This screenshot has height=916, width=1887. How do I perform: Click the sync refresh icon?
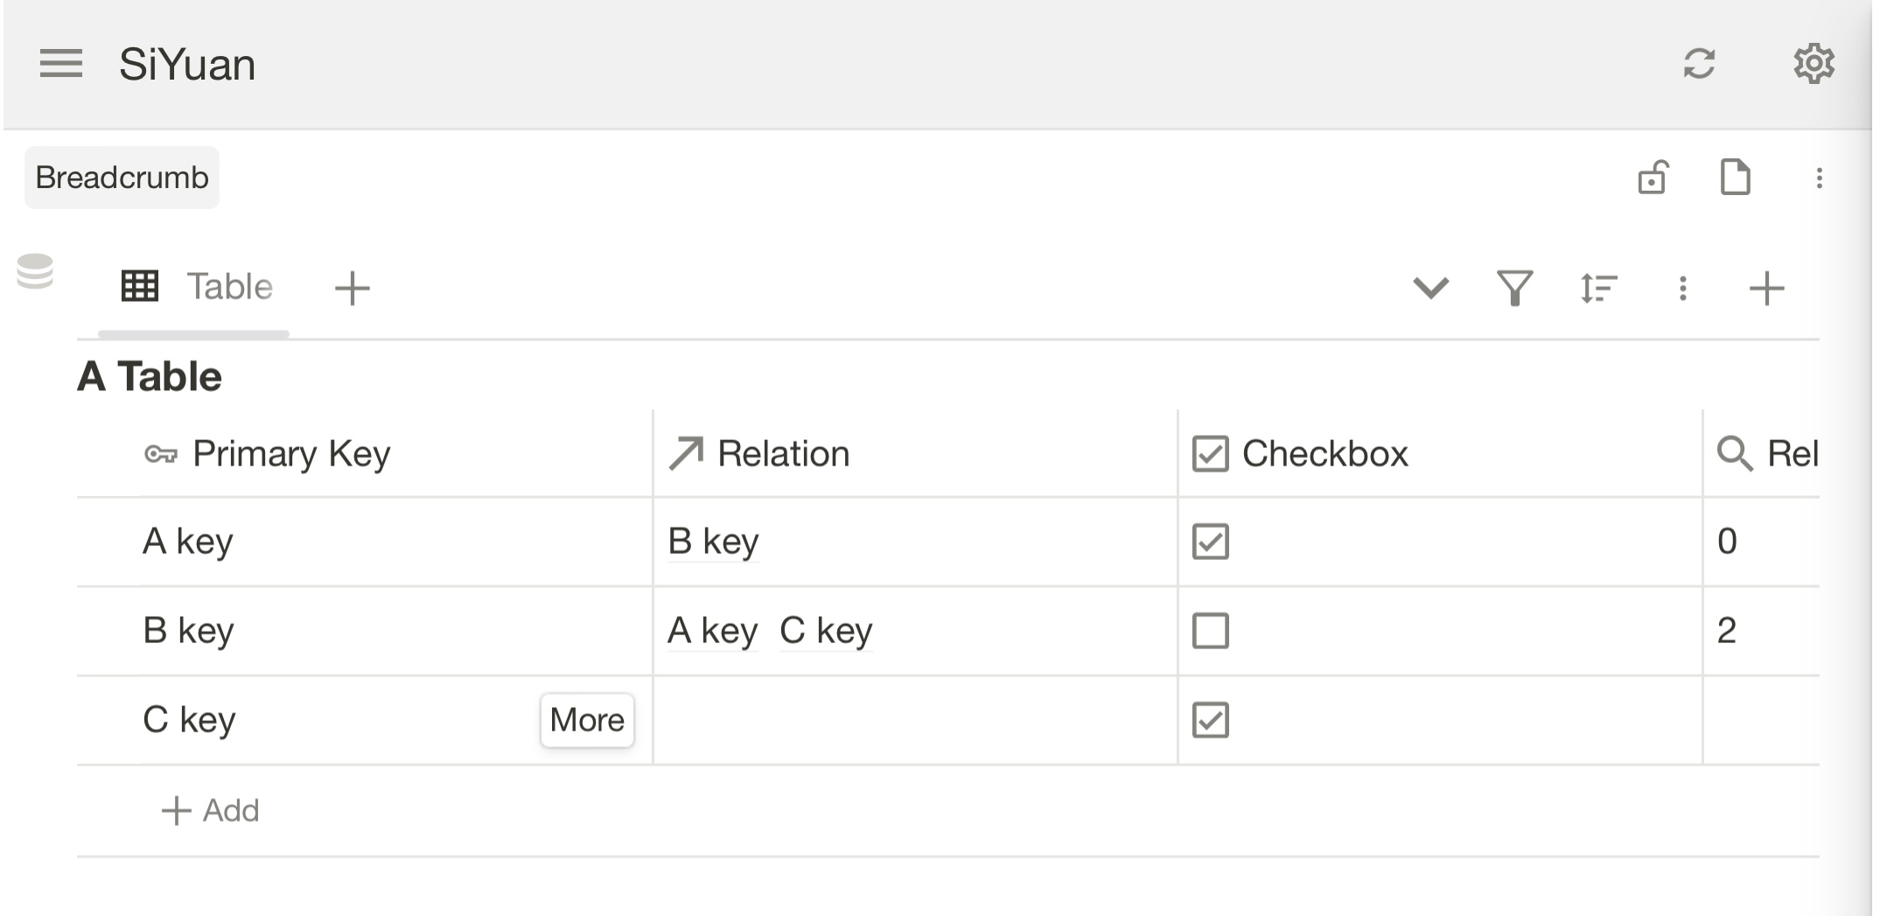click(x=1699, y=64)
